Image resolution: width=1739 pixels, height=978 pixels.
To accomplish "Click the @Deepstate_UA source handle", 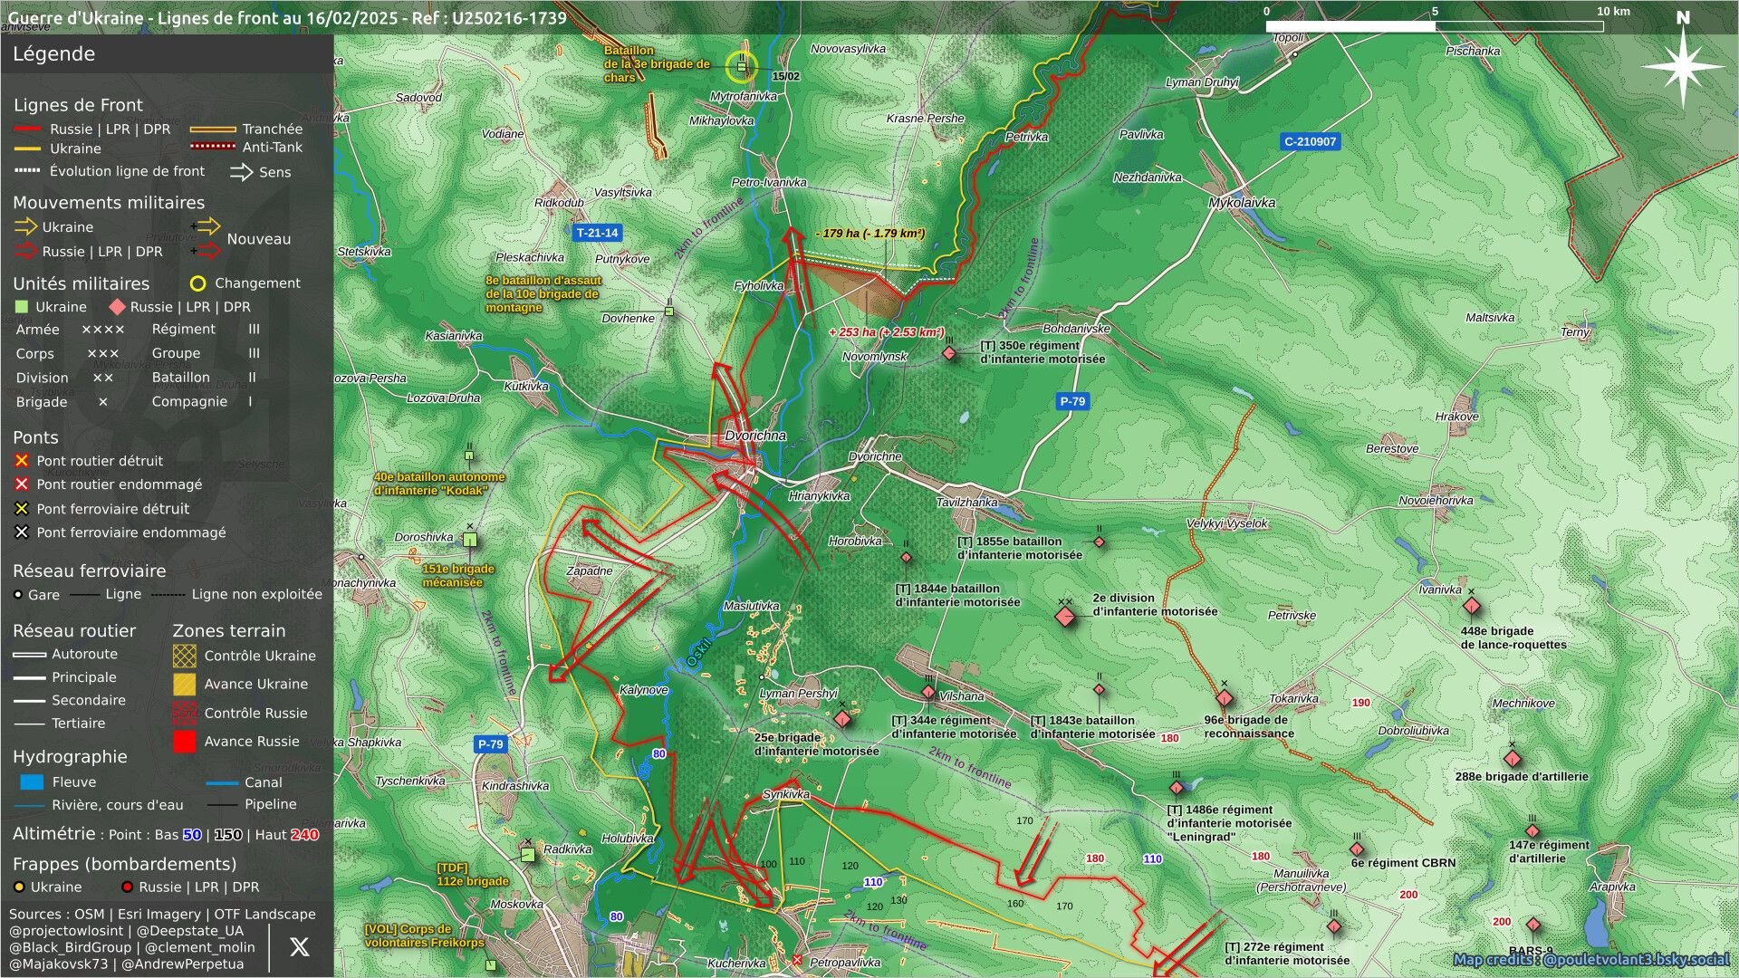I will [x=190, y=931].
